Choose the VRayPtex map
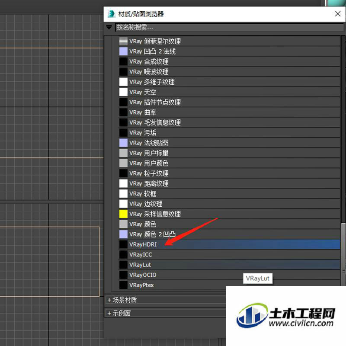This screenshot has width=346, height=346. click(x=229, y=285)
